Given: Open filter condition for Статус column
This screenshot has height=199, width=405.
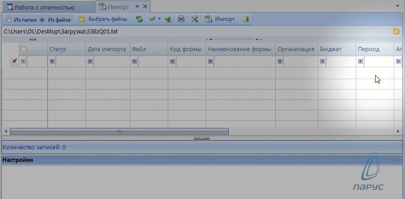Looking at the screenshot, I should [x=52, y=62].
